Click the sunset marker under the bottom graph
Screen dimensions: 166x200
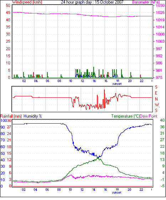[116, 193]
